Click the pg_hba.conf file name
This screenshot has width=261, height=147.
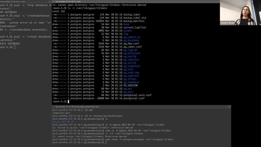coord(131,44)
